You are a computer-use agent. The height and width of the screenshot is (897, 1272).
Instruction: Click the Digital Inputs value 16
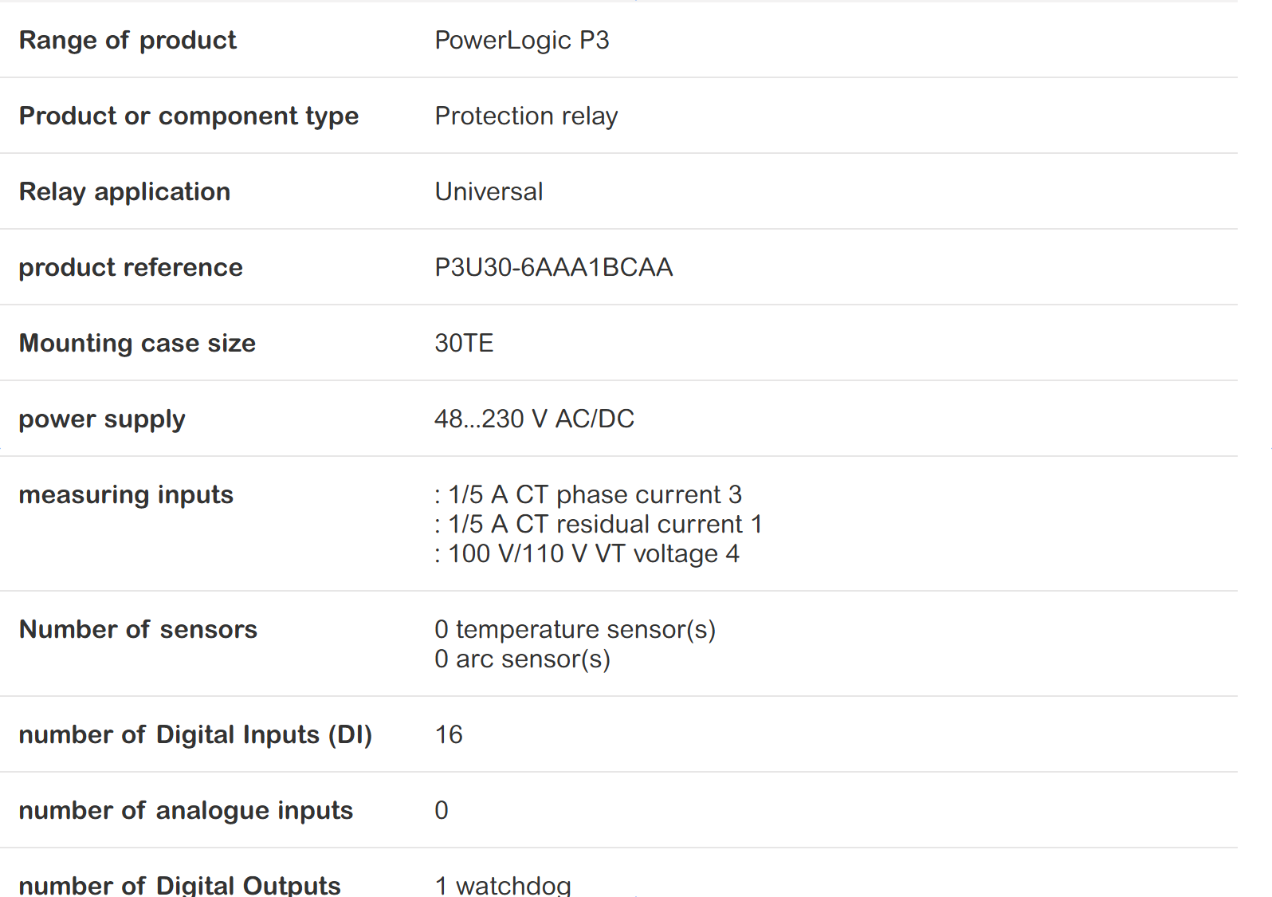tap(449, 734)
